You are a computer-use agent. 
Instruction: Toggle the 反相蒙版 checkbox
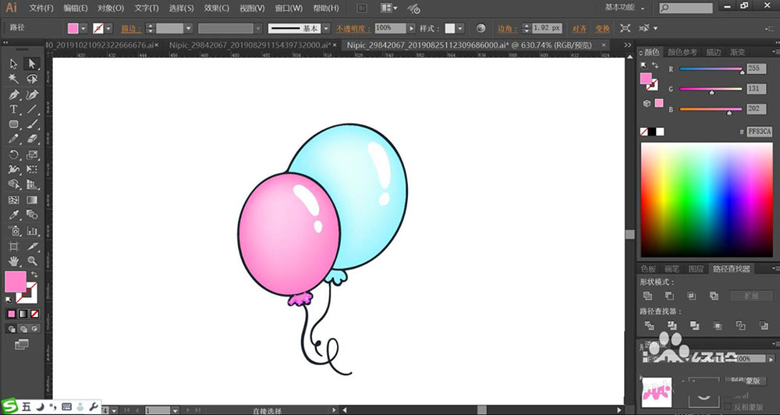point(728,406)
